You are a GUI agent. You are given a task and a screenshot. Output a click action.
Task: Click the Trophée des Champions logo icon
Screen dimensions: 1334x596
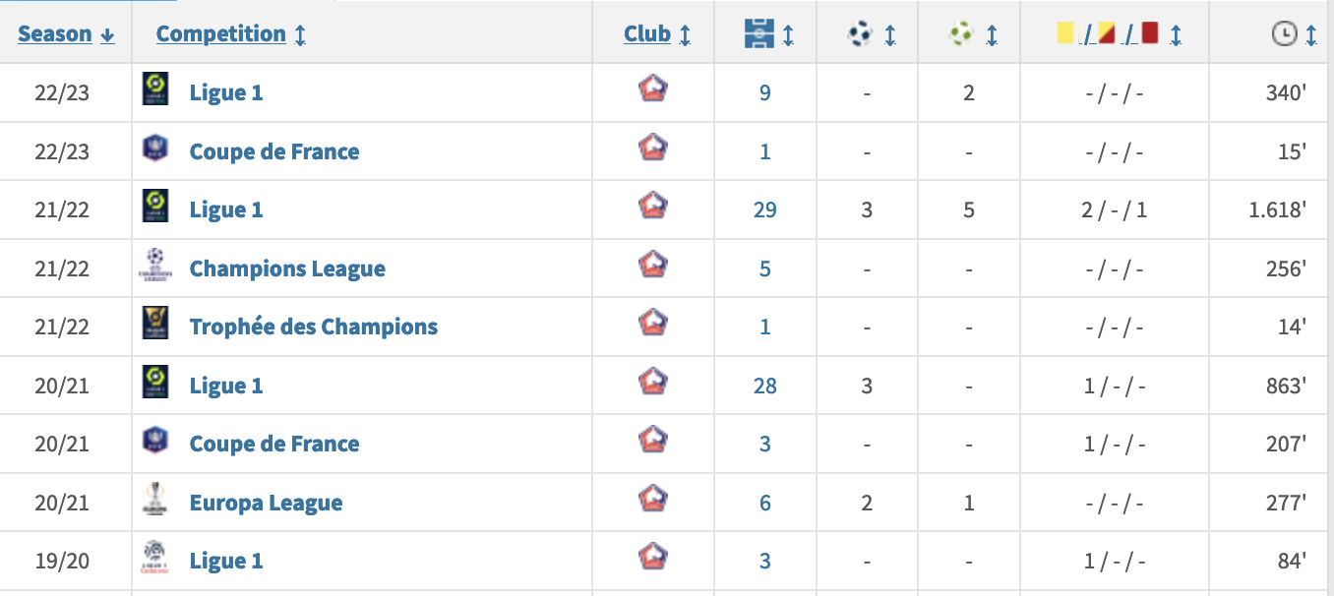155,325
